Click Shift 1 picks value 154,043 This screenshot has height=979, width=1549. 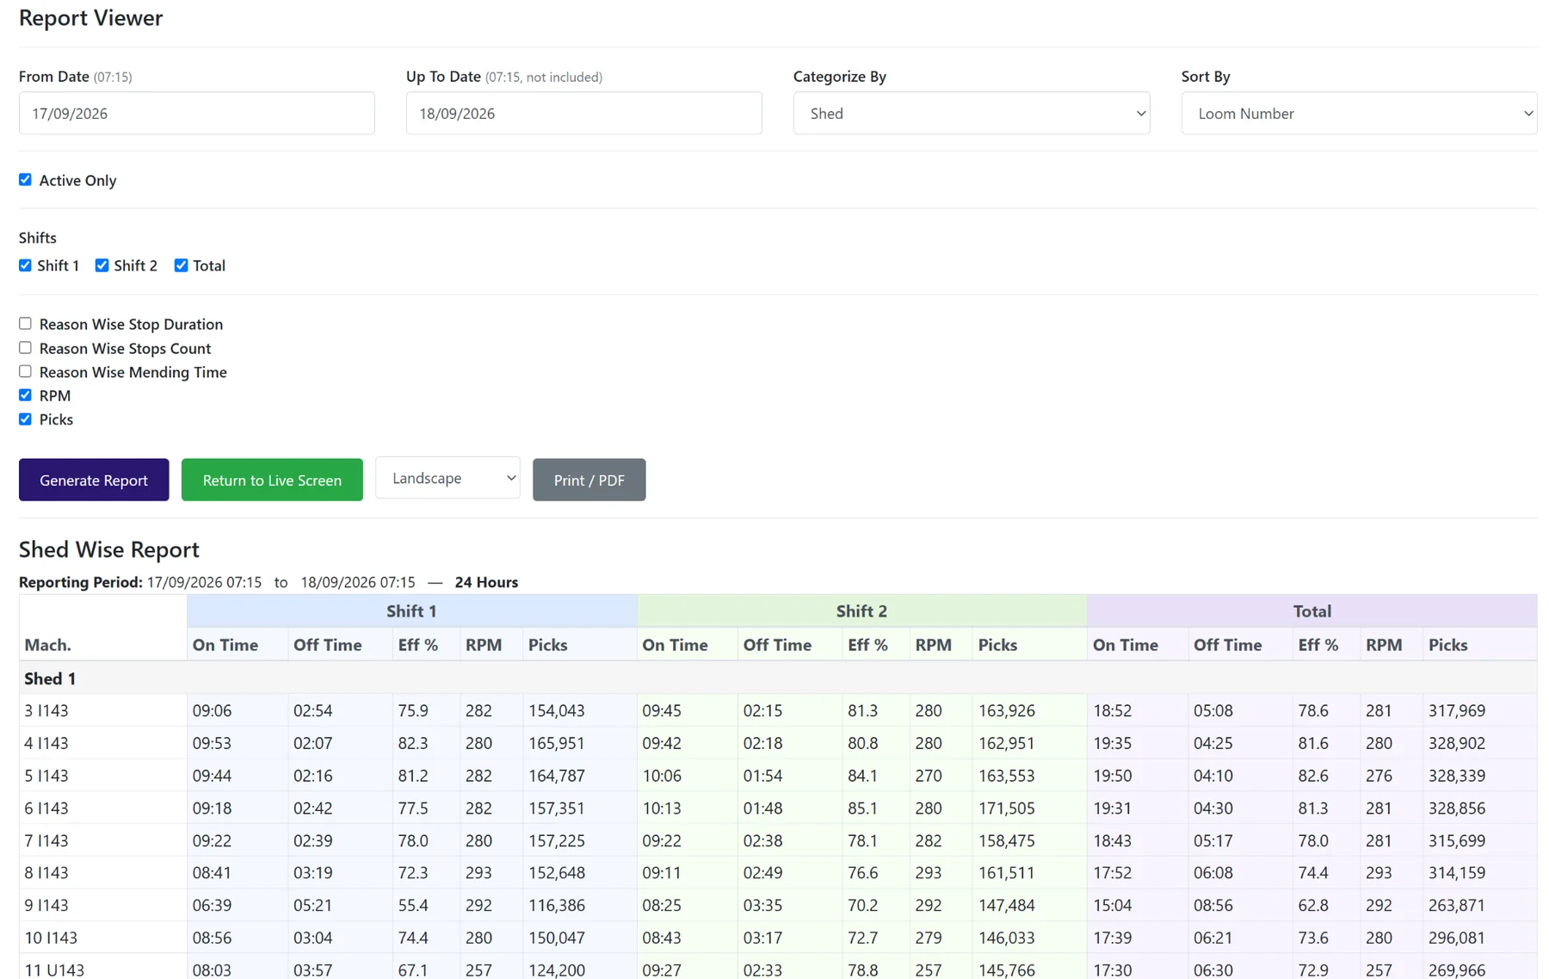[x=556, y=710]
